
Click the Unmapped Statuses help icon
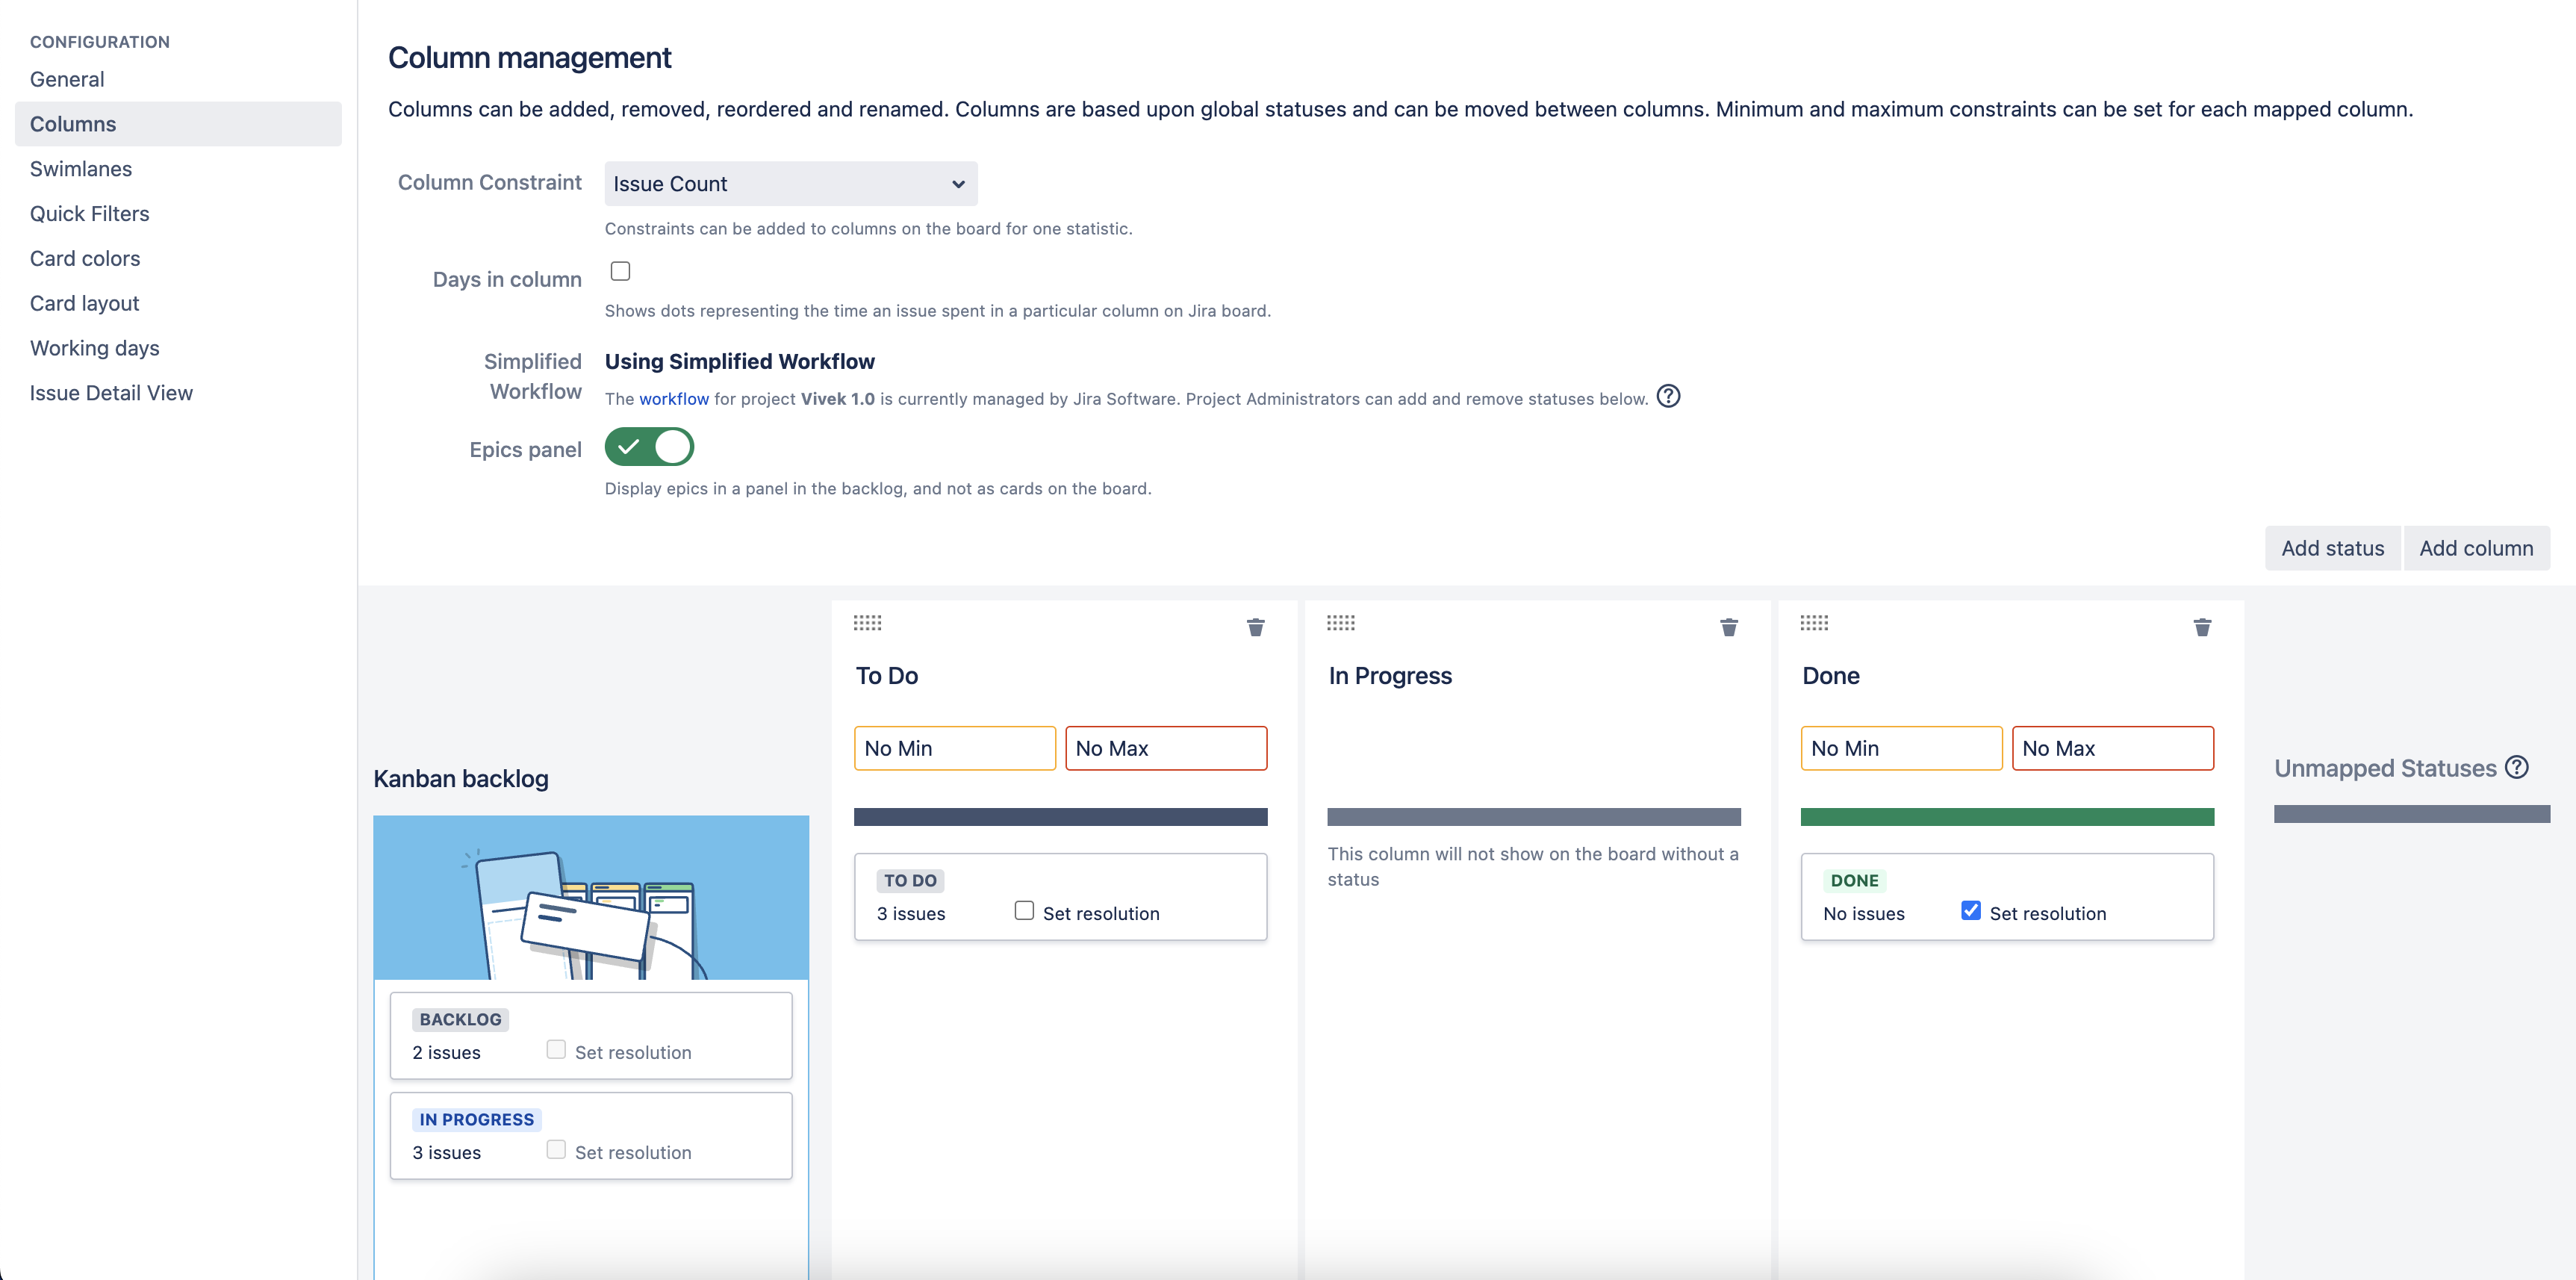pyautogui.click(x=2517, y=767)
